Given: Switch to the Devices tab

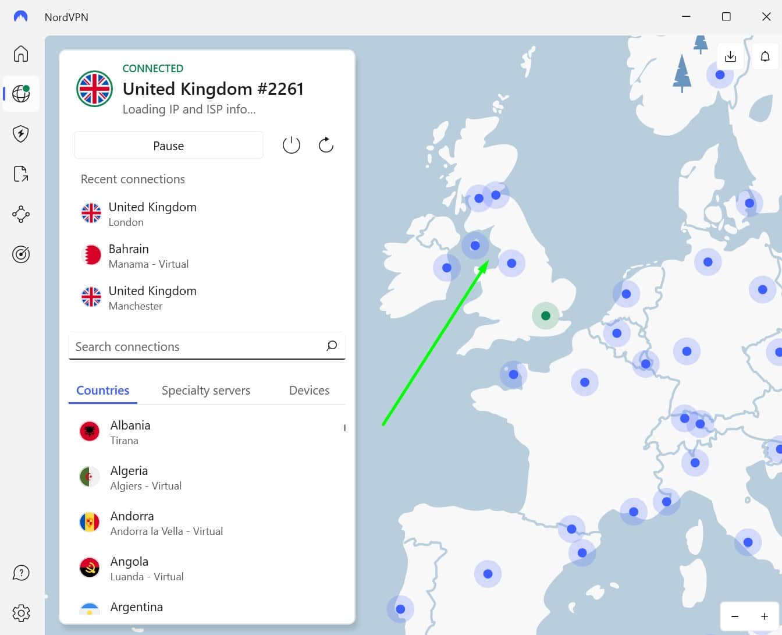Looking at the screenshot, I should point(310,391).
